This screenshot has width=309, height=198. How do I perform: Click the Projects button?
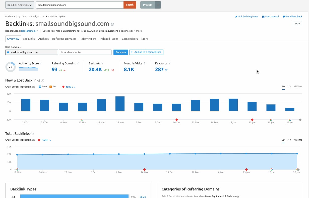coord(148,5)
